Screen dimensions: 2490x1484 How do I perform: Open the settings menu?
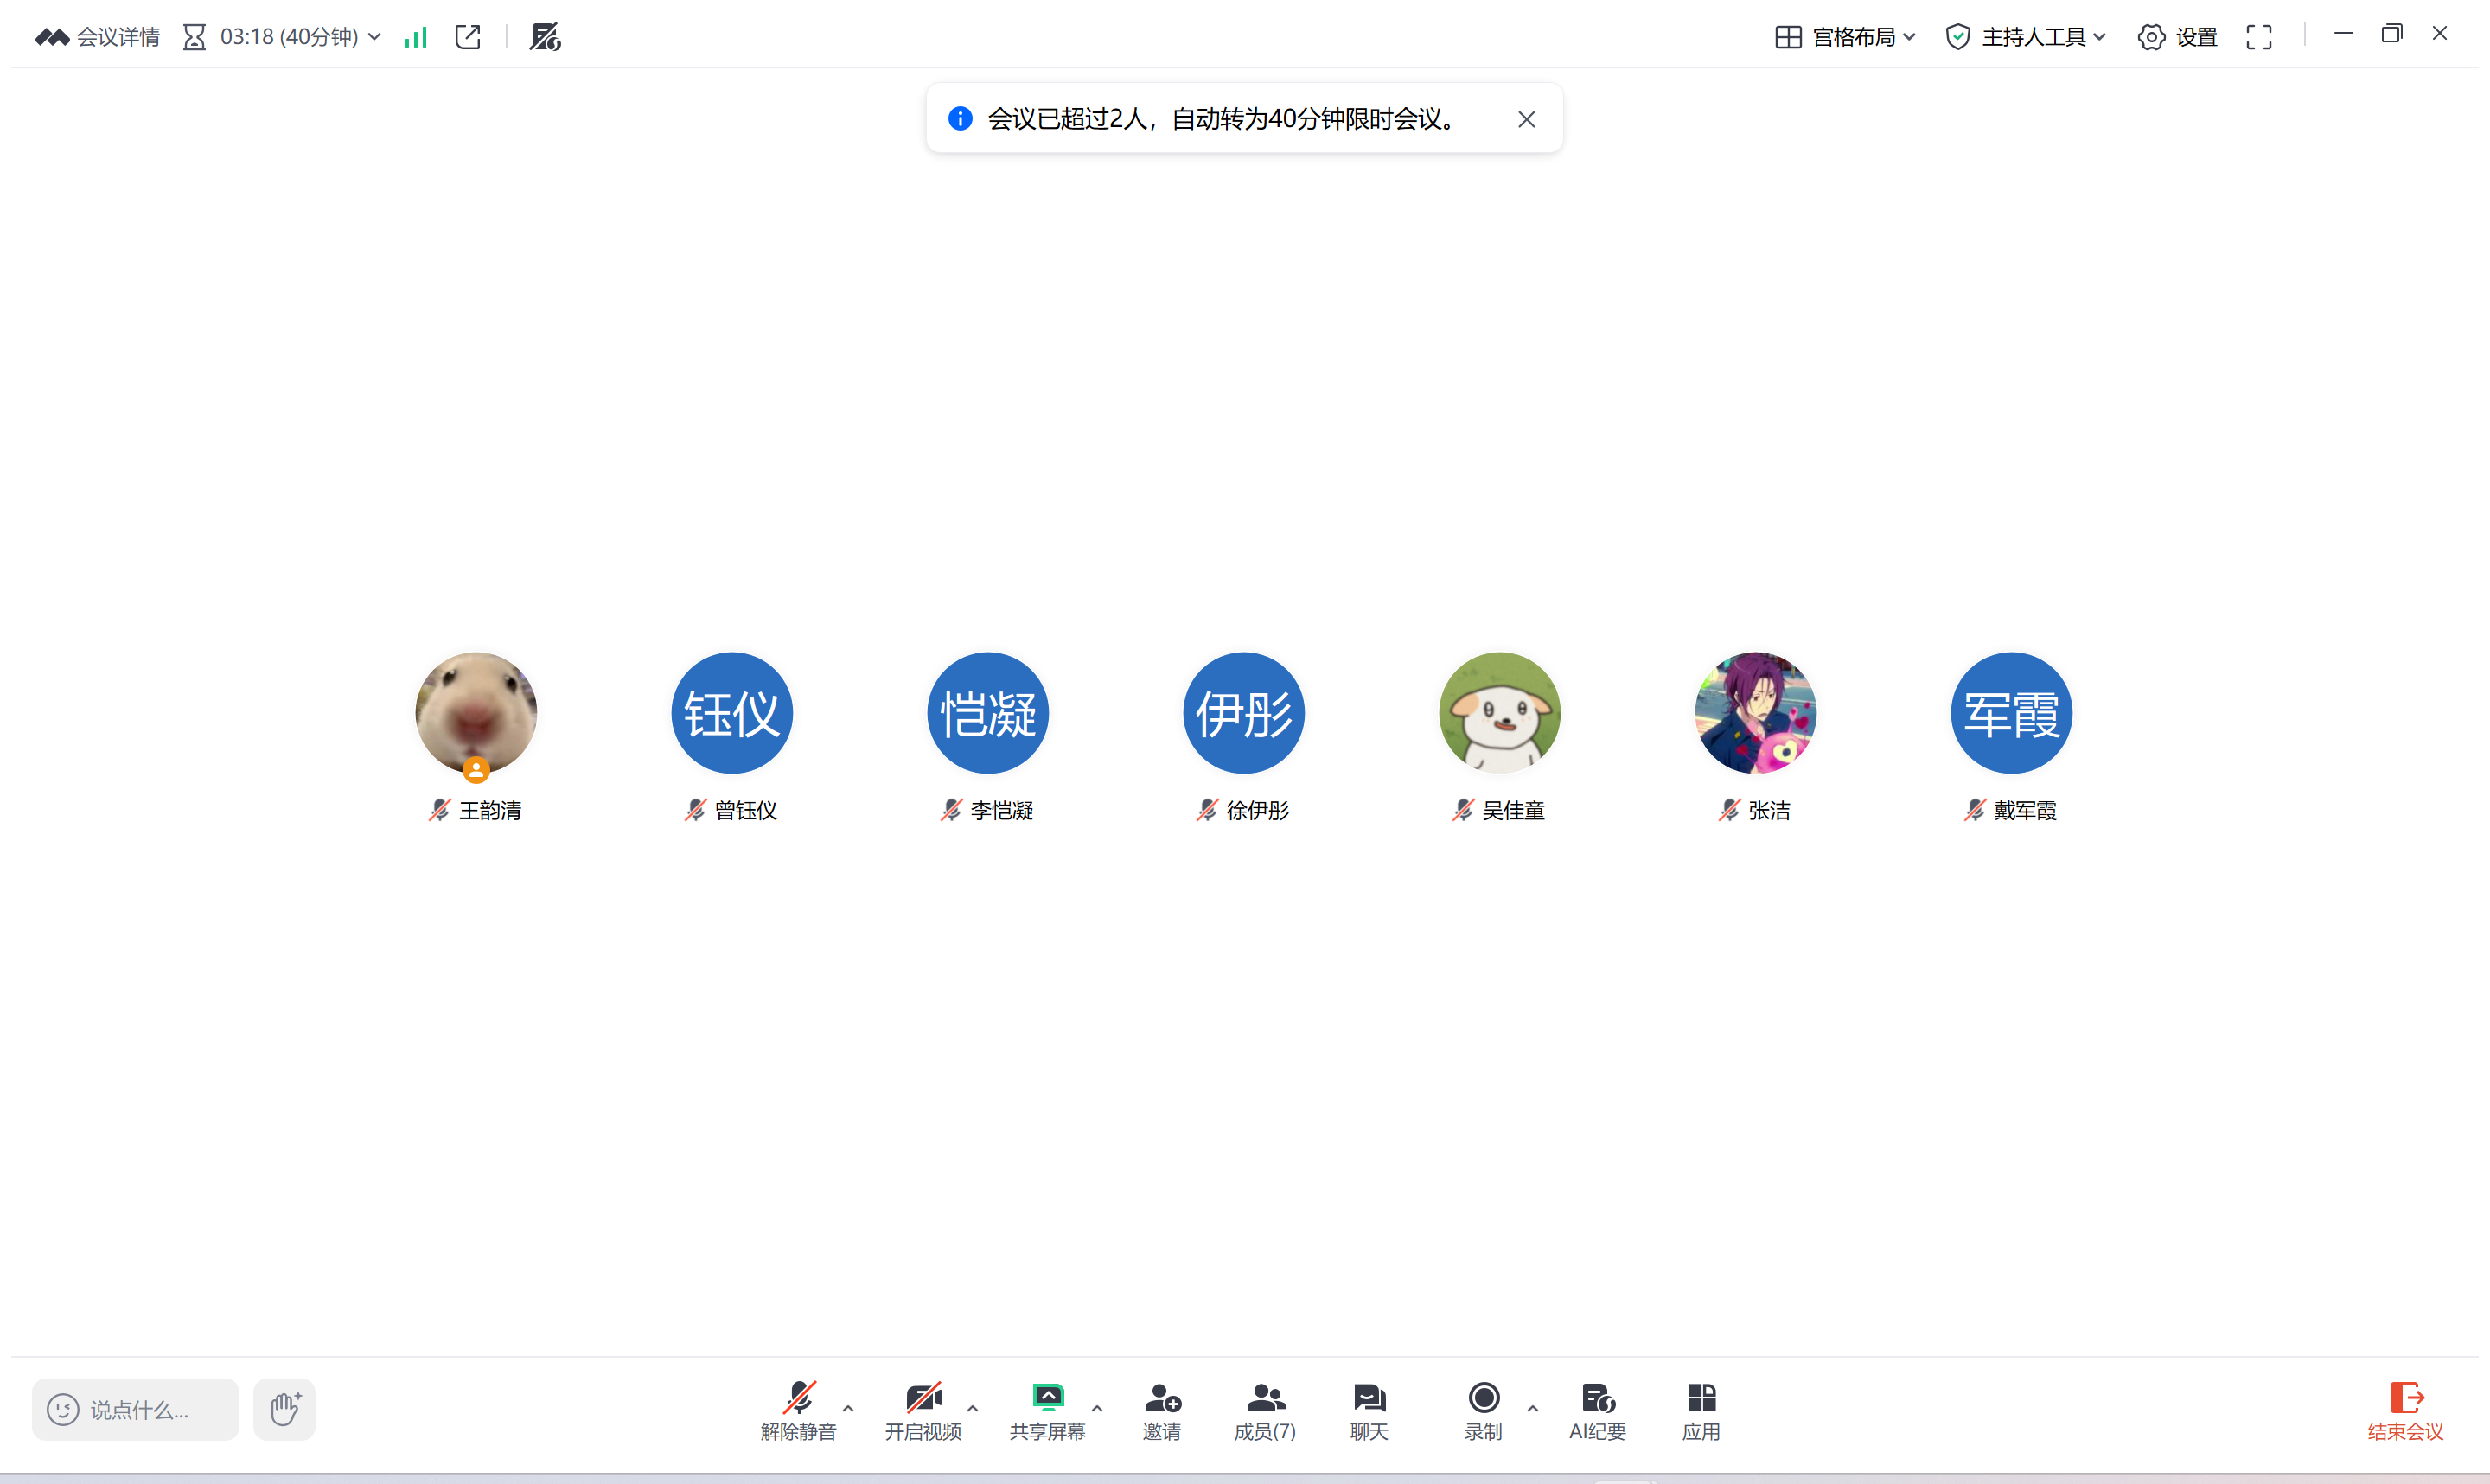2177,37
